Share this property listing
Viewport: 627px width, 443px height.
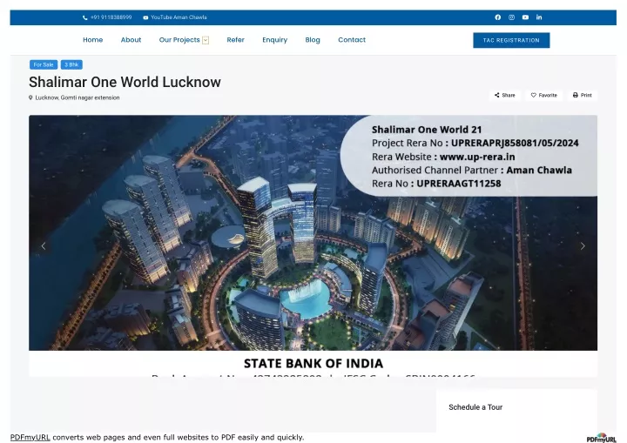click(x=504, y=95)
